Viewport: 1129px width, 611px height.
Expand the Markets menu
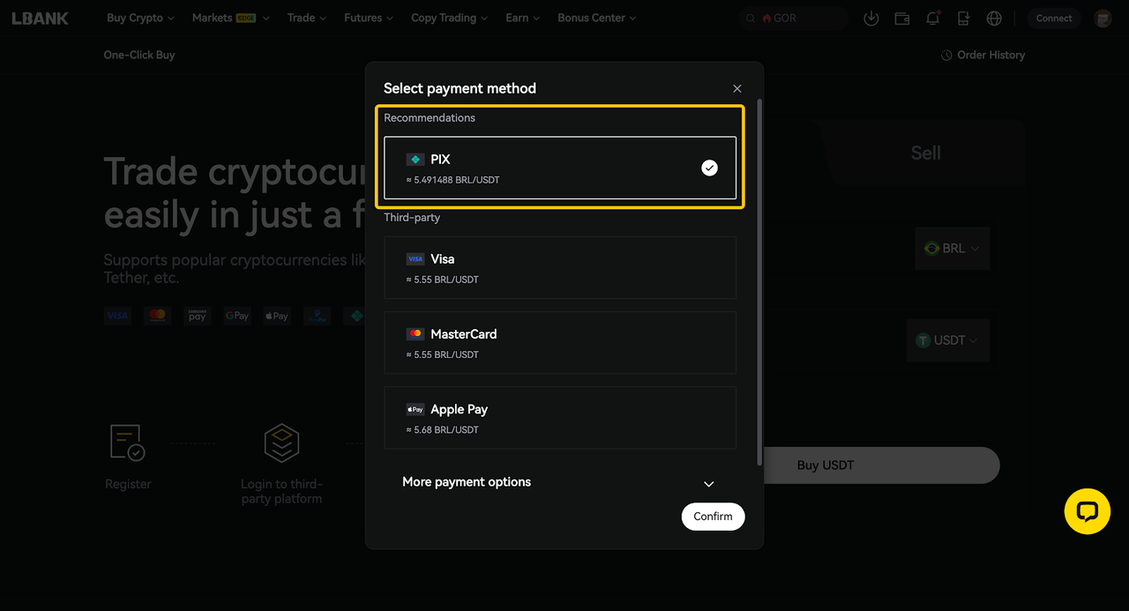(x=230, y=18)
